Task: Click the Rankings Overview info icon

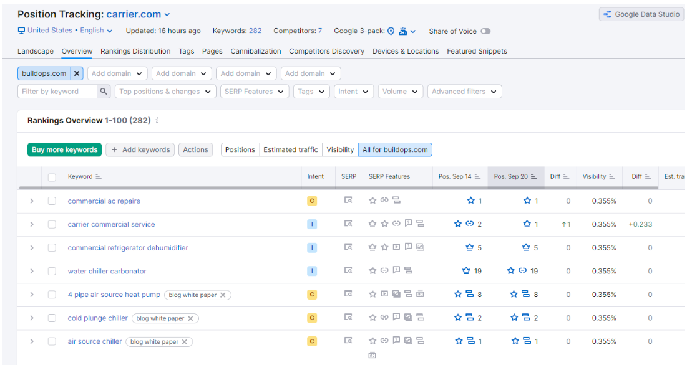Action: click(x=157, y=120)
